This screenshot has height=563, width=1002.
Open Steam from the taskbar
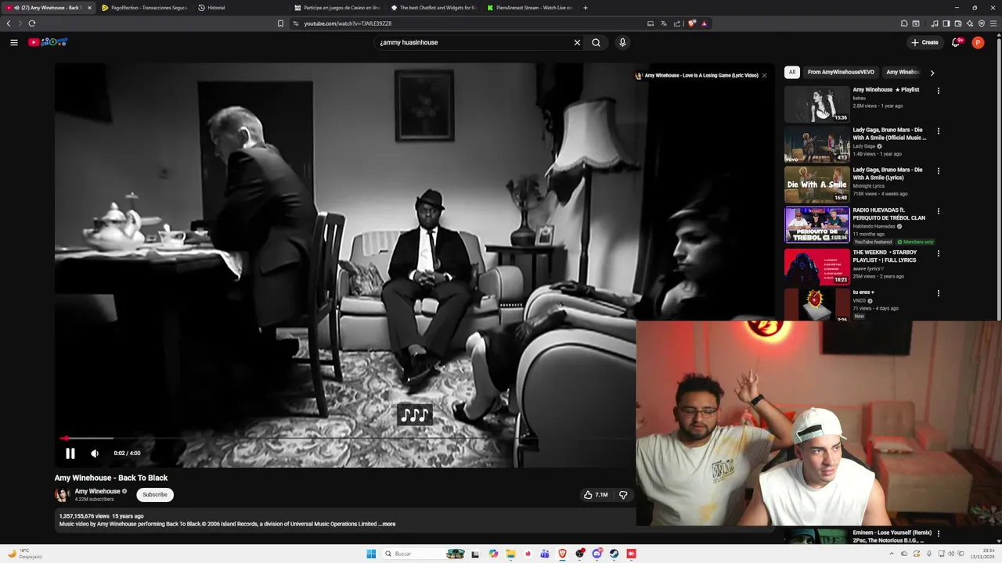click(615, 554)
